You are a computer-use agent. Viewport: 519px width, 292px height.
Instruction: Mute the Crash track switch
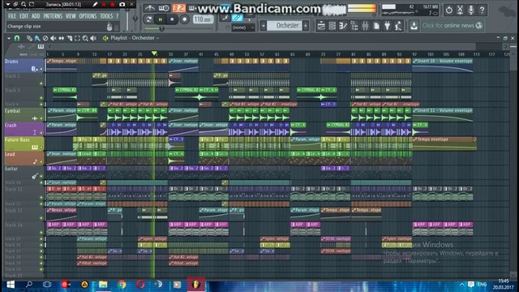coord(41,133)
